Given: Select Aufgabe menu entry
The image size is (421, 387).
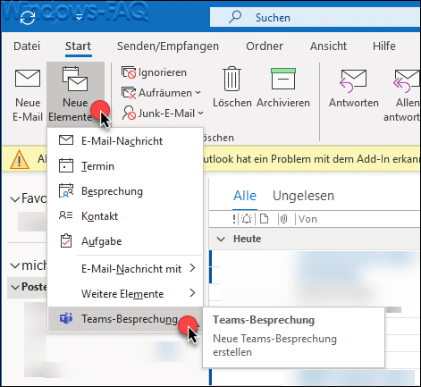Looking at the screenshot, I should coord(125,241).
